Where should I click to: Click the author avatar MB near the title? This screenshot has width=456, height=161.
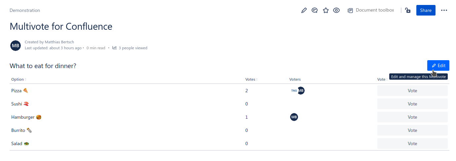click(16, 45)
